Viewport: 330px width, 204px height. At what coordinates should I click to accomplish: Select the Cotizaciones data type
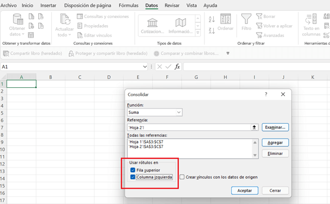click(152, 26)
